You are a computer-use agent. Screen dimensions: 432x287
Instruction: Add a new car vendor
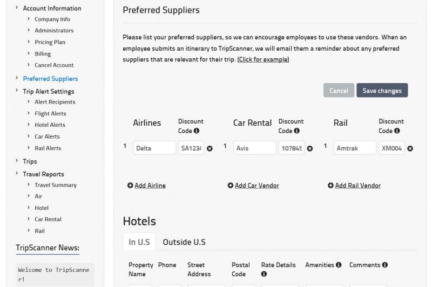pos(253,186)
